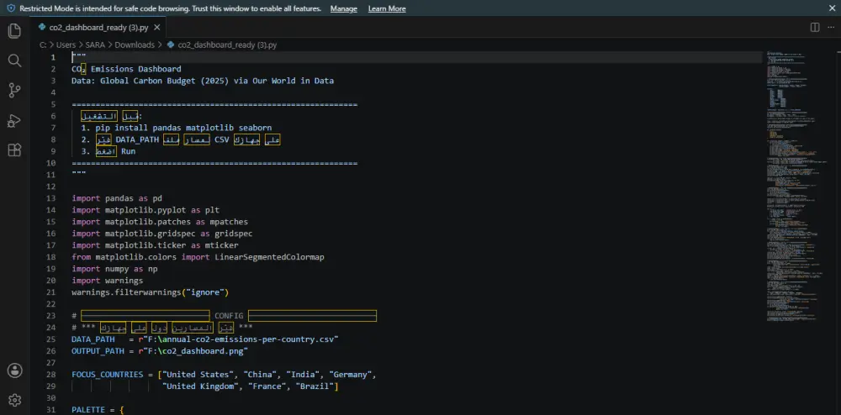Click 'import numpy as np' line
841x415 pixels.
[x=114, y=269]
